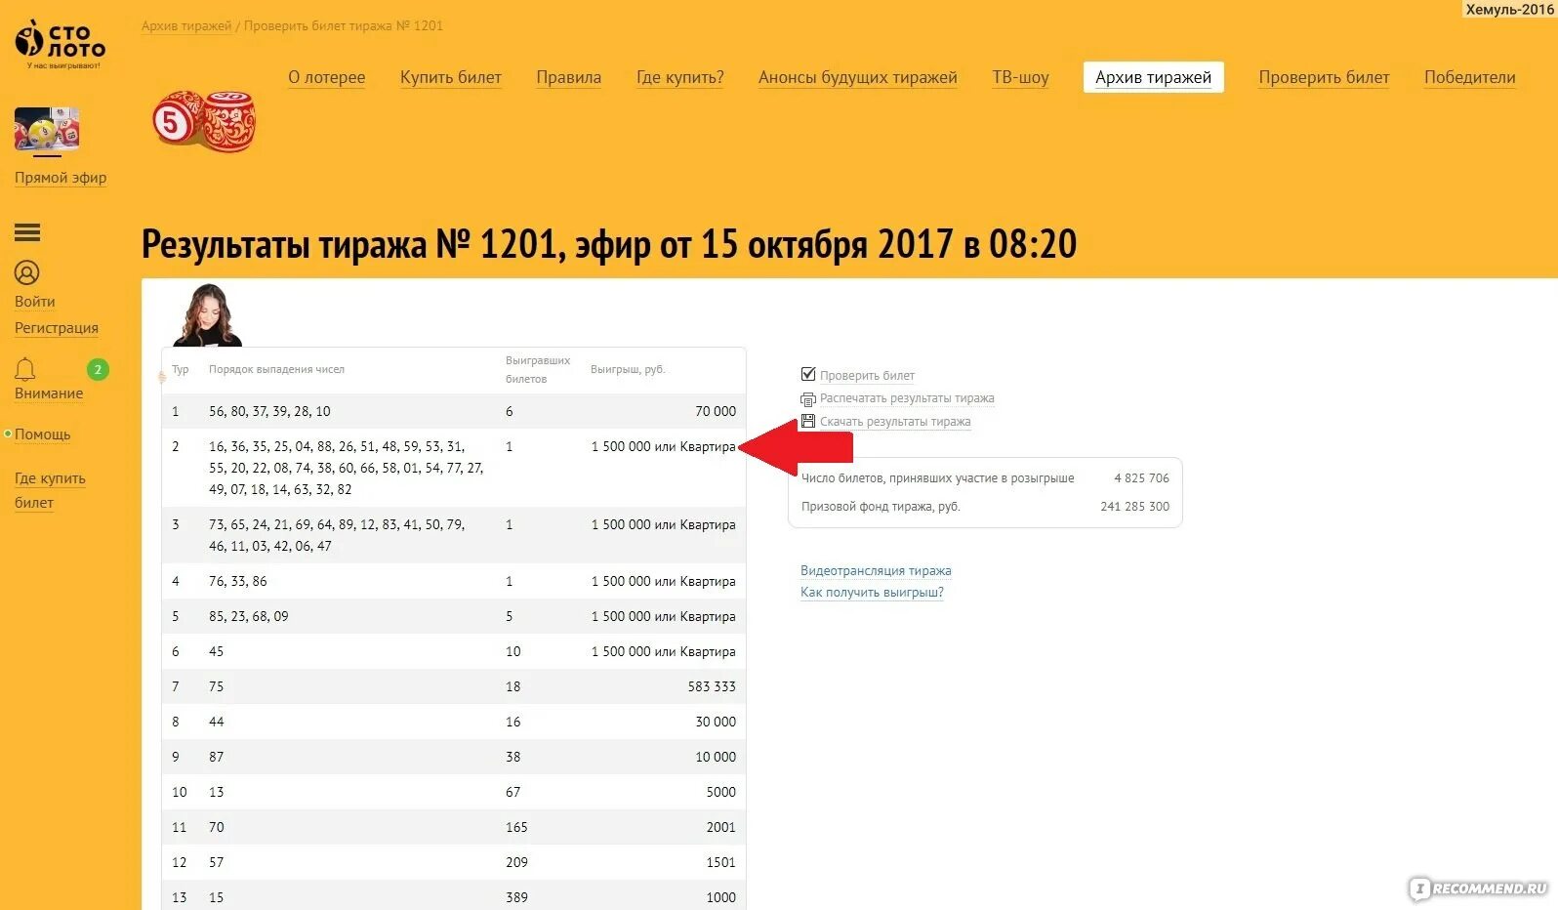Open the Регистрация link

pos(57,328)
